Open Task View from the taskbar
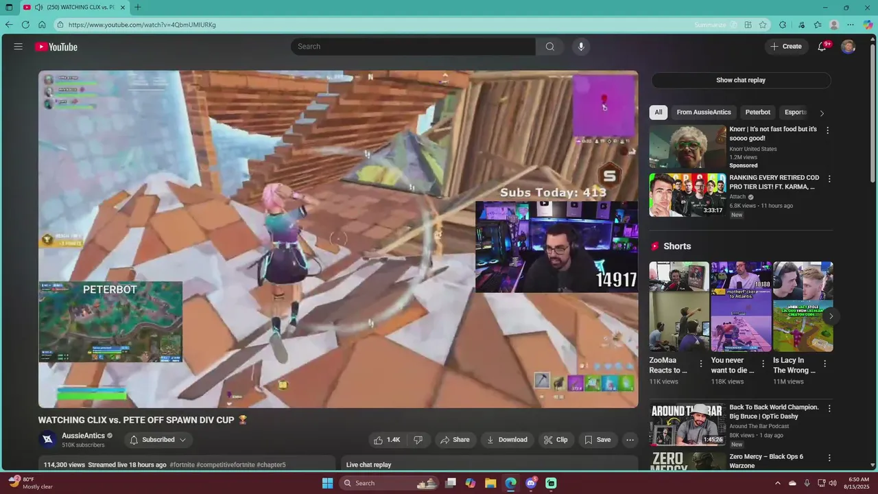This screenshot has width=878, height=494. 451,483
